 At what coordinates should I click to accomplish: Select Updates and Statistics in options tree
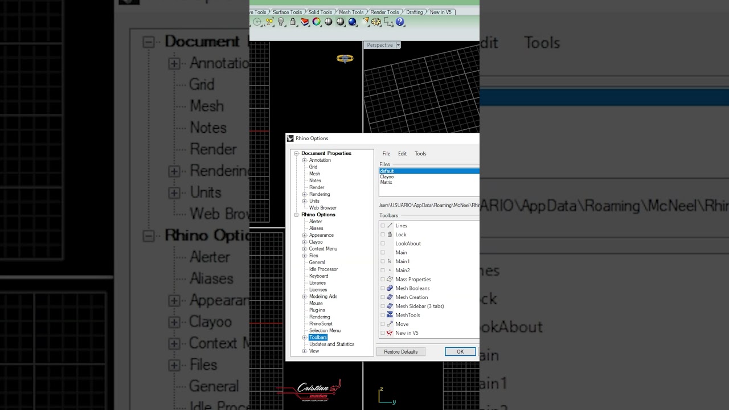[x=331, y=345]
